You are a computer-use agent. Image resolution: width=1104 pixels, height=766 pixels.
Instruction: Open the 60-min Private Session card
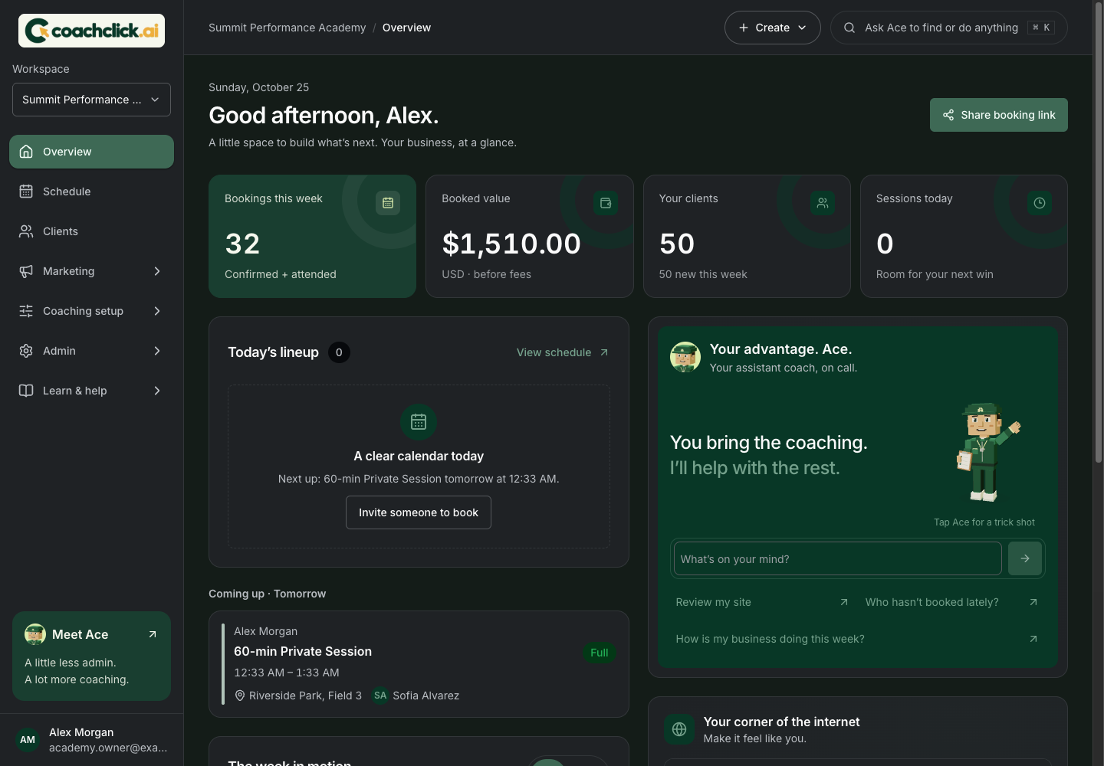pyautogui.click(x=419, y=664)
